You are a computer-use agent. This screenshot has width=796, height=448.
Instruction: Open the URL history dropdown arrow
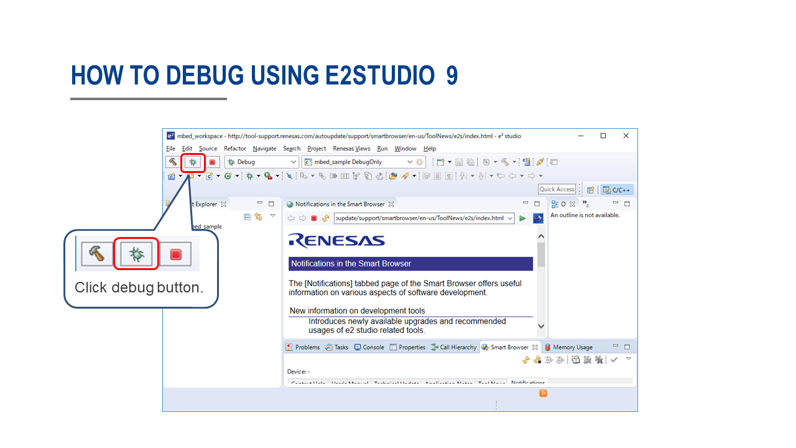(511, 218)
